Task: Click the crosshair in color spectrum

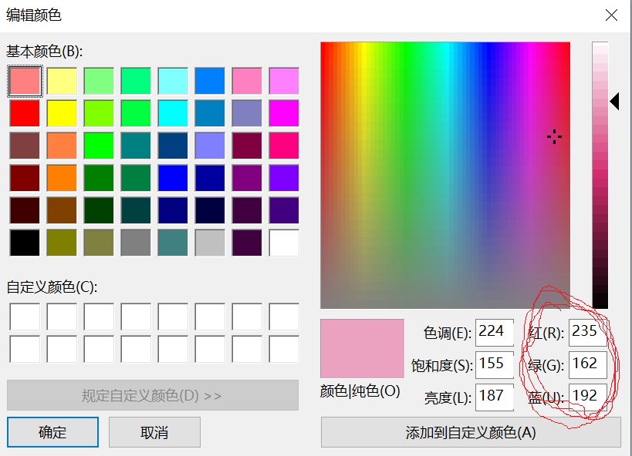Action: [555, 137]
